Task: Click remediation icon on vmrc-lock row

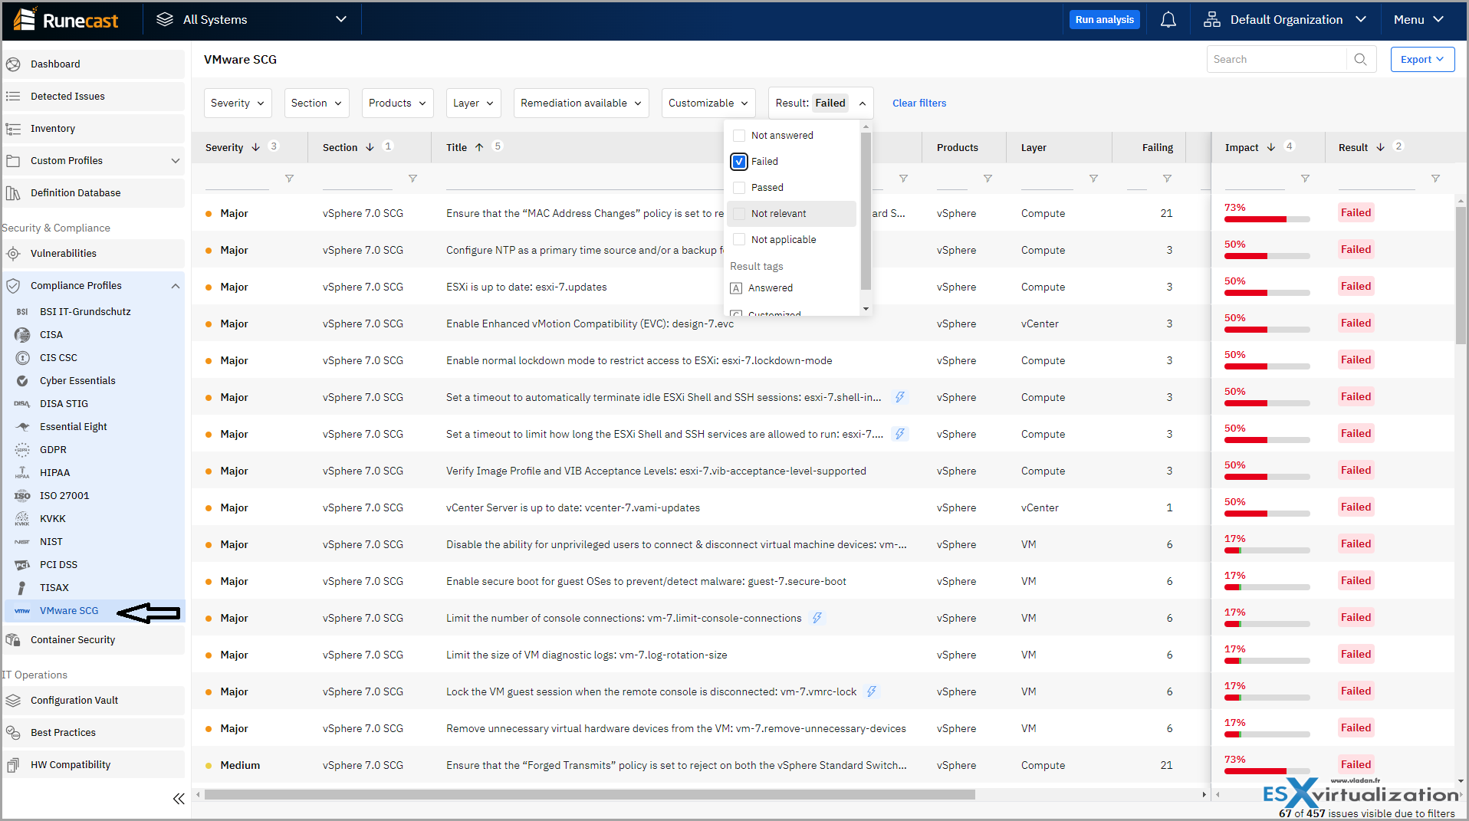Action: point(872,691)
